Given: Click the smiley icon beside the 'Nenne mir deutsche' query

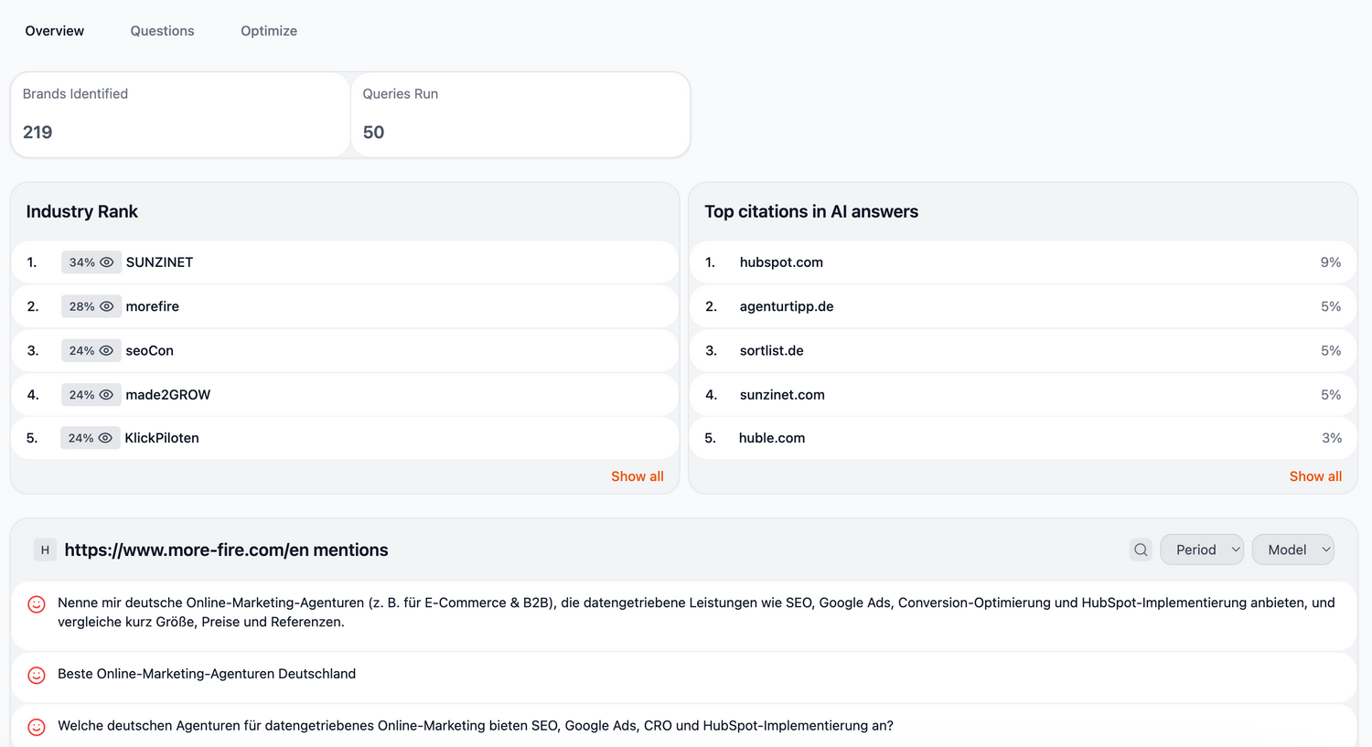Looking at the screenshot, I should coord(37,604).
